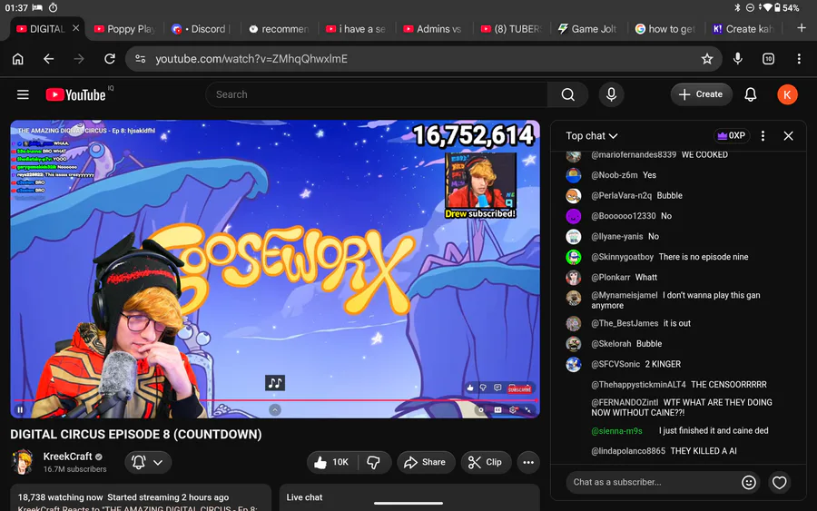Navigate forward in the browser

point(79,59)
